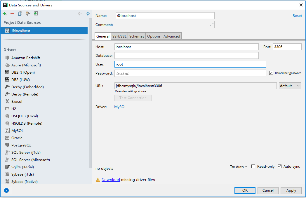Select the @localhost project data source
The image size is (306, 198).
[x=44, y=31]
